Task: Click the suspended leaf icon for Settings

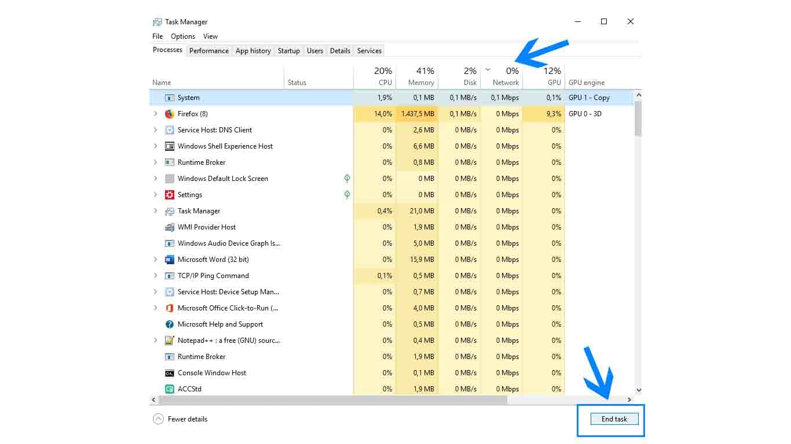Action: tap(347, 195)
